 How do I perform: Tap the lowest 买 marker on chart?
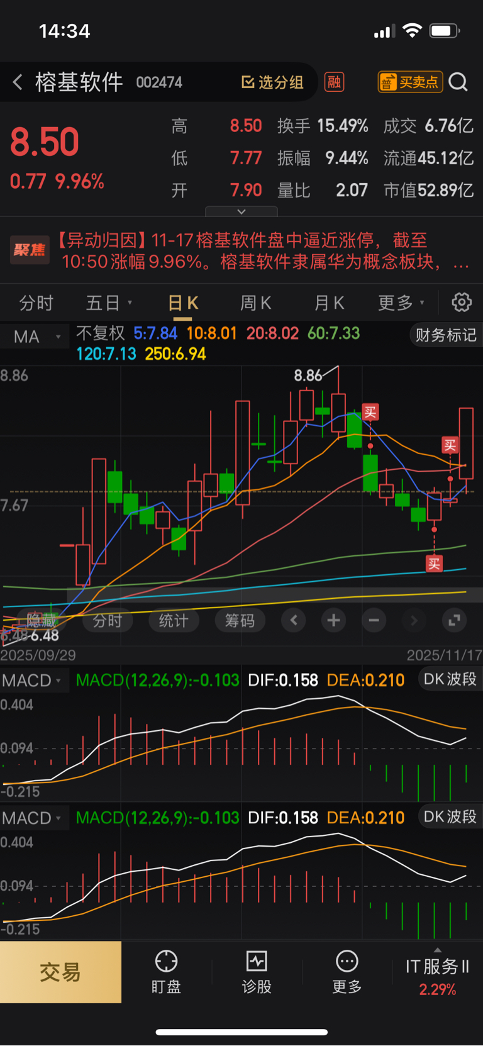434,564
